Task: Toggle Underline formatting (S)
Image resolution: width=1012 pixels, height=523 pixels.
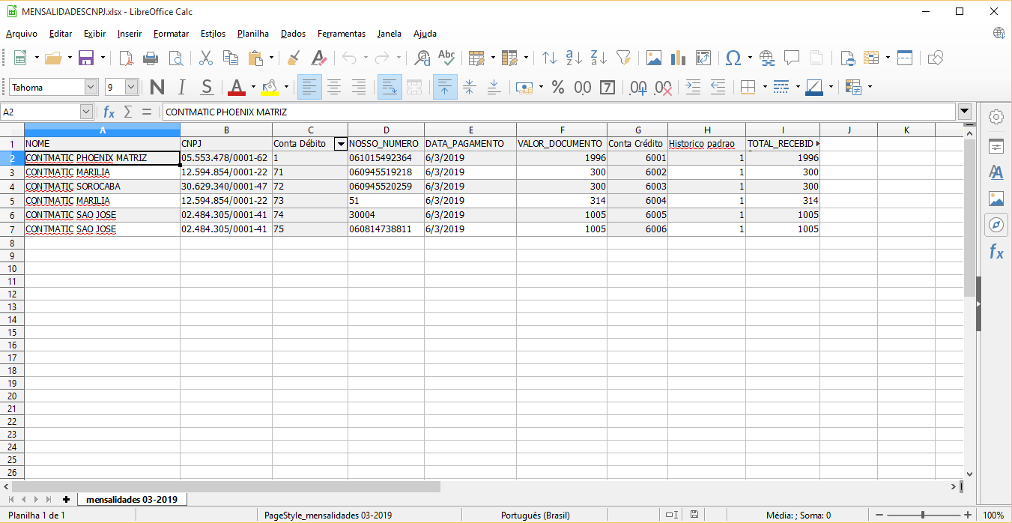Action: [x=207, y=88]
